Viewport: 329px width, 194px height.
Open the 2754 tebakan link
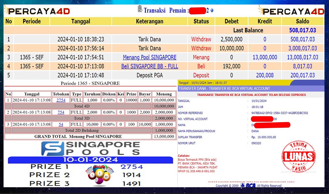point(61,100)
